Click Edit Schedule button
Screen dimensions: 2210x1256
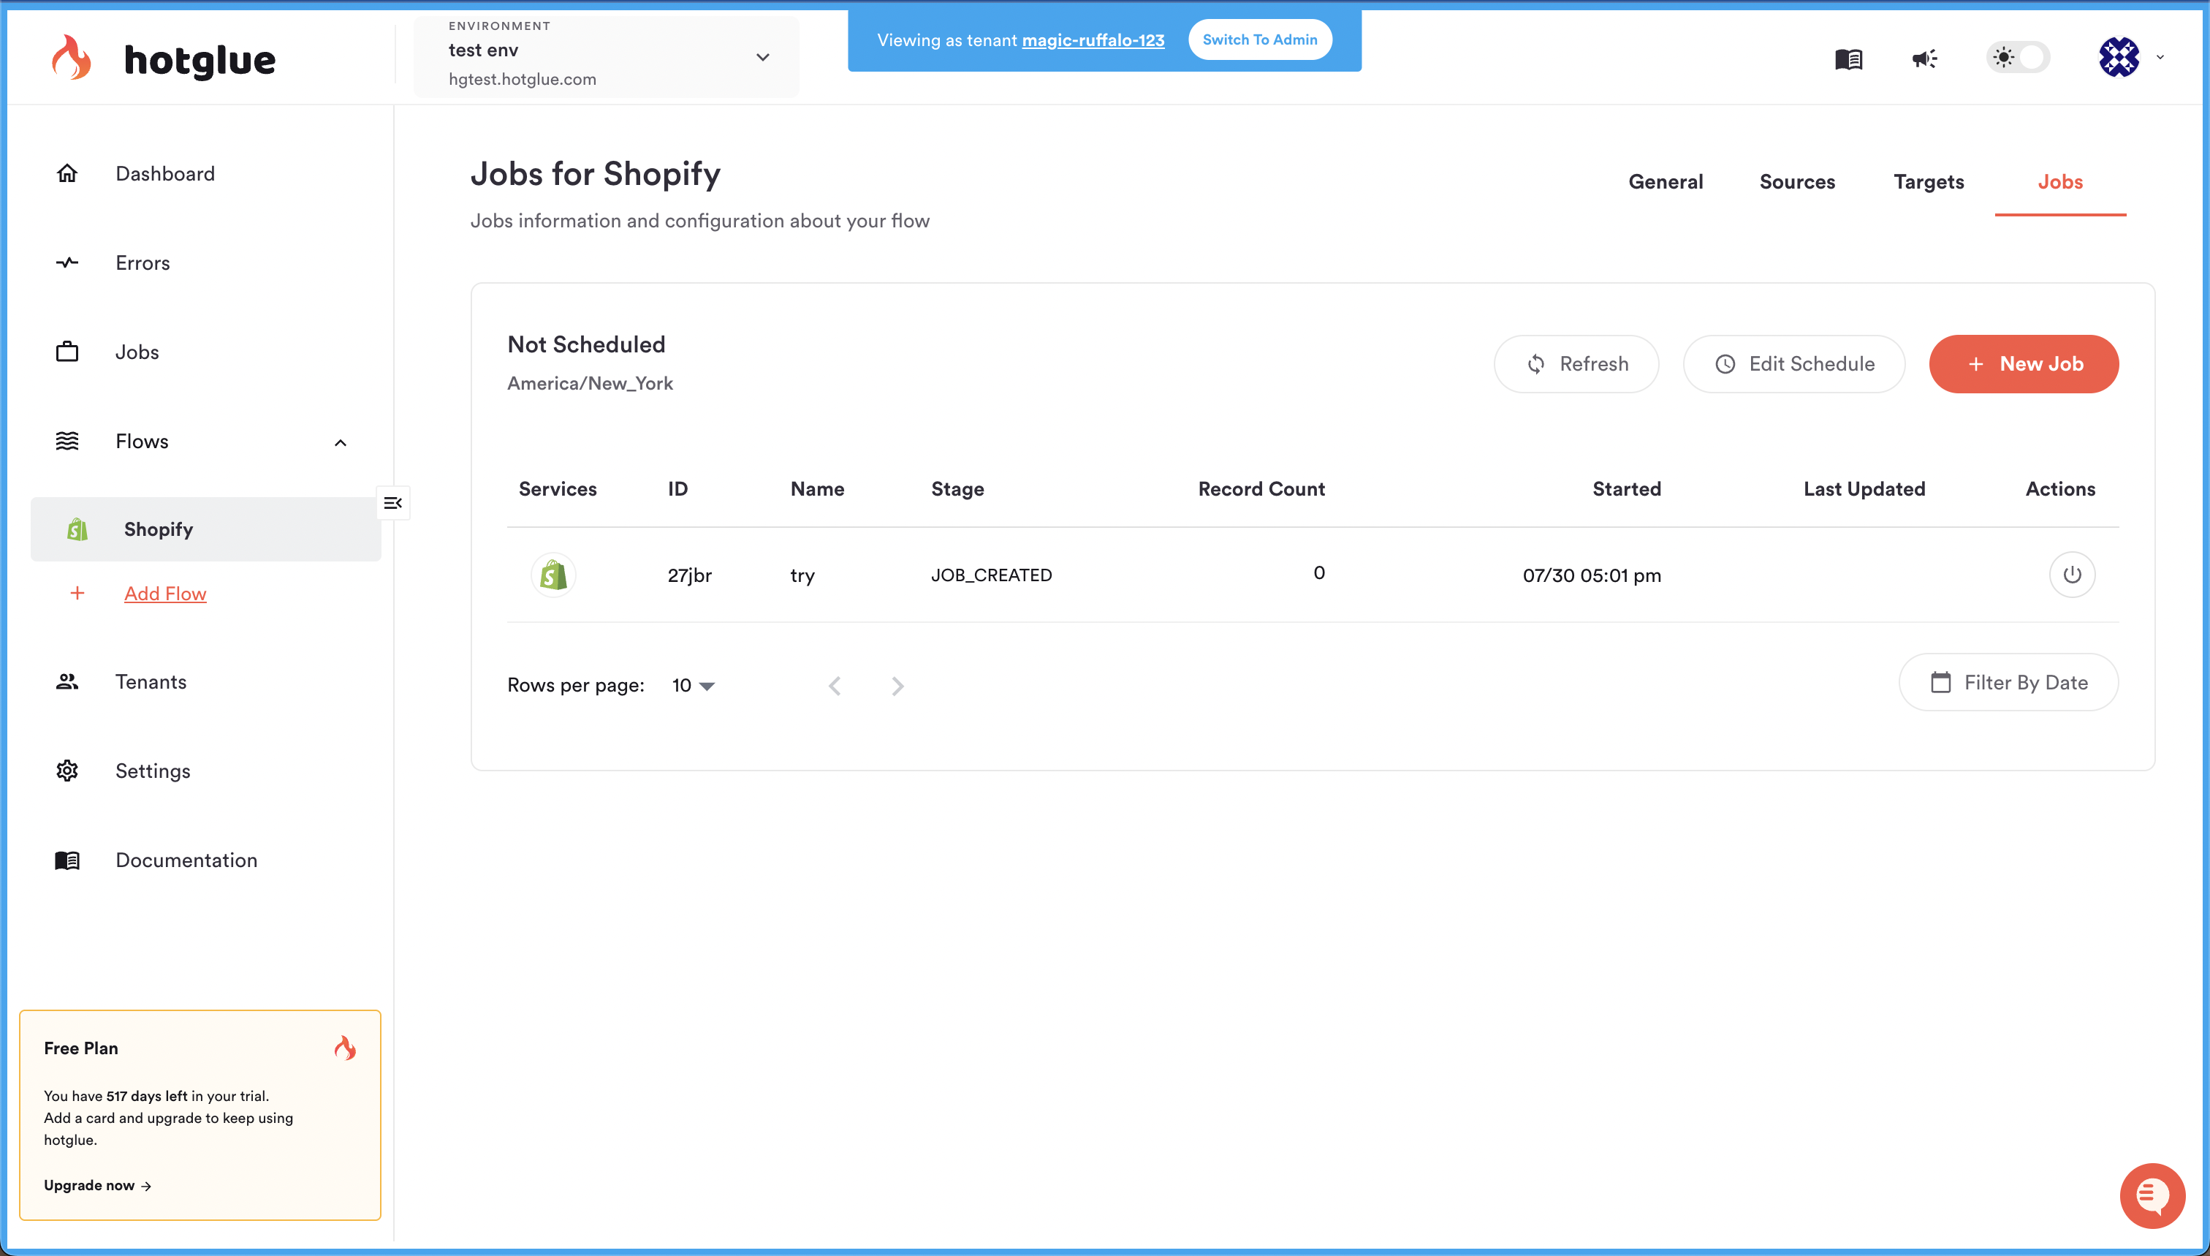[x=1793, y=364]
